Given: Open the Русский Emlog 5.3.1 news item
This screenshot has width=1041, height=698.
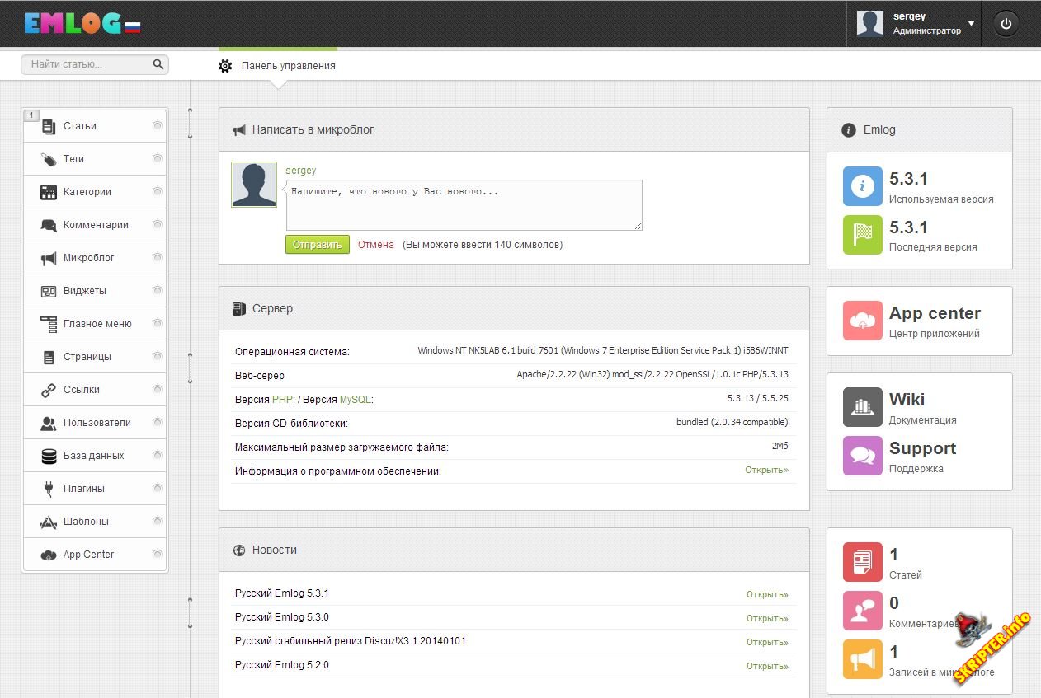Looking at the screenshot, I should click(x=282, y=593).
